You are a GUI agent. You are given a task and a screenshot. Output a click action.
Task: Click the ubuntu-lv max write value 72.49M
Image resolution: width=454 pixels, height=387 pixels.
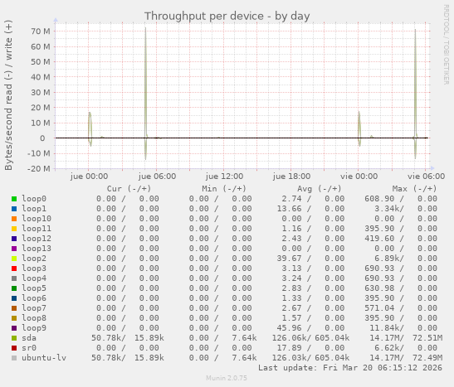(x=427, y=358)
